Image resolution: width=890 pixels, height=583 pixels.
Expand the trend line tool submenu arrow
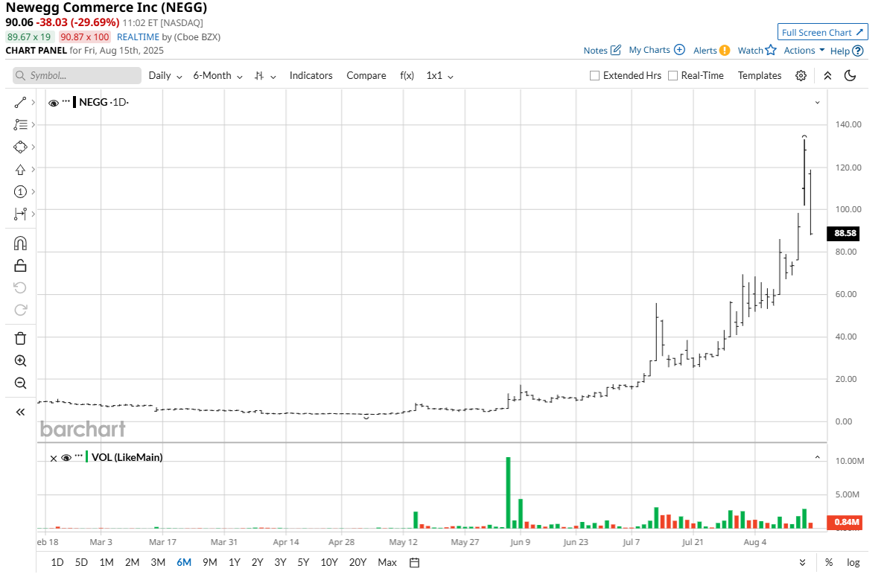tap(34, 102)
